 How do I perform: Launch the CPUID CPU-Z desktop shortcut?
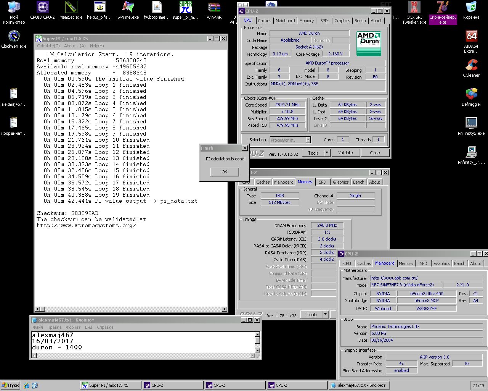pyautogui.click(x=42, y=10)
